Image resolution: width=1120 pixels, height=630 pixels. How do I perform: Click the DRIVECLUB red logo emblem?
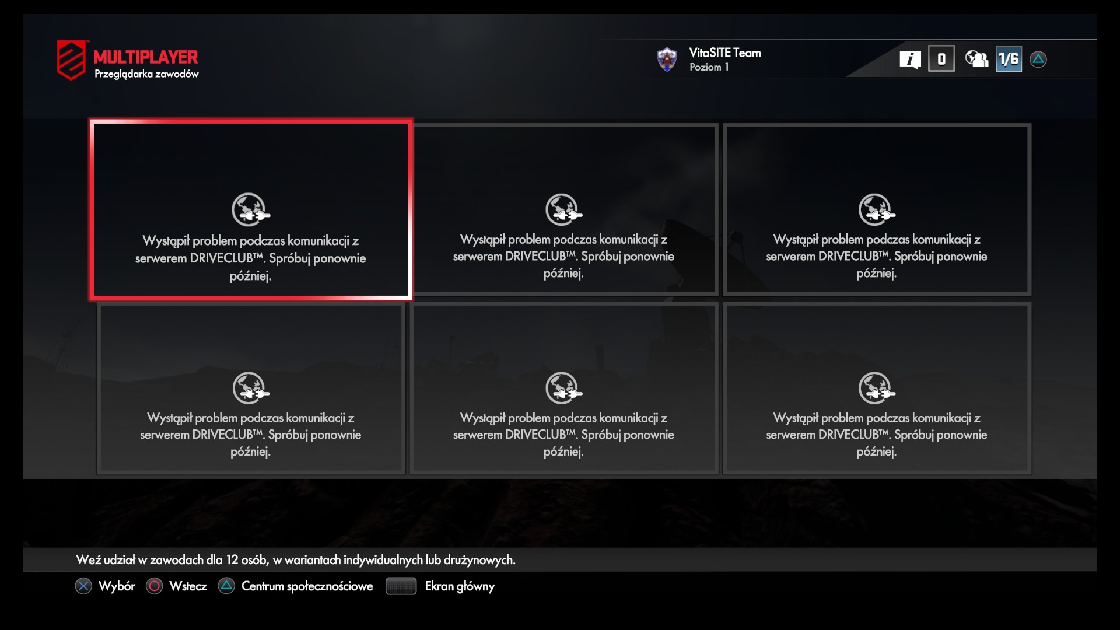coord(72,60)
